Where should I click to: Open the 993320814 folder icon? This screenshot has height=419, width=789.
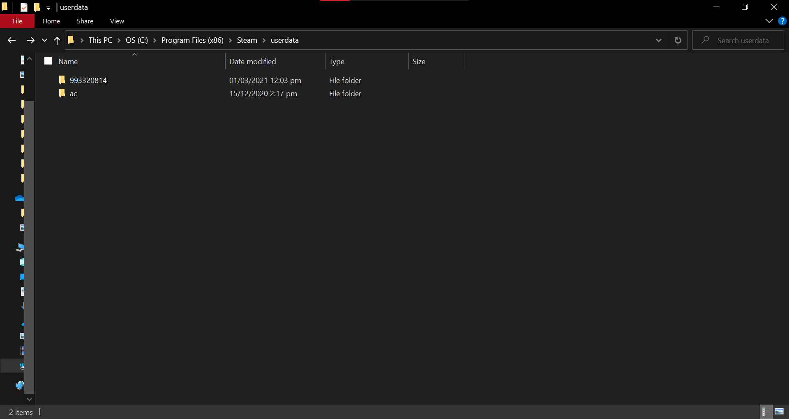(x=62, y=80)
